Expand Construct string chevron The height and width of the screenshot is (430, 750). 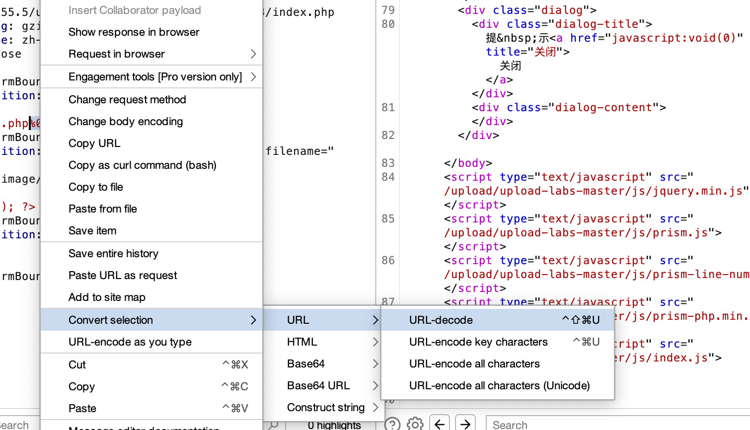(375, 407)
